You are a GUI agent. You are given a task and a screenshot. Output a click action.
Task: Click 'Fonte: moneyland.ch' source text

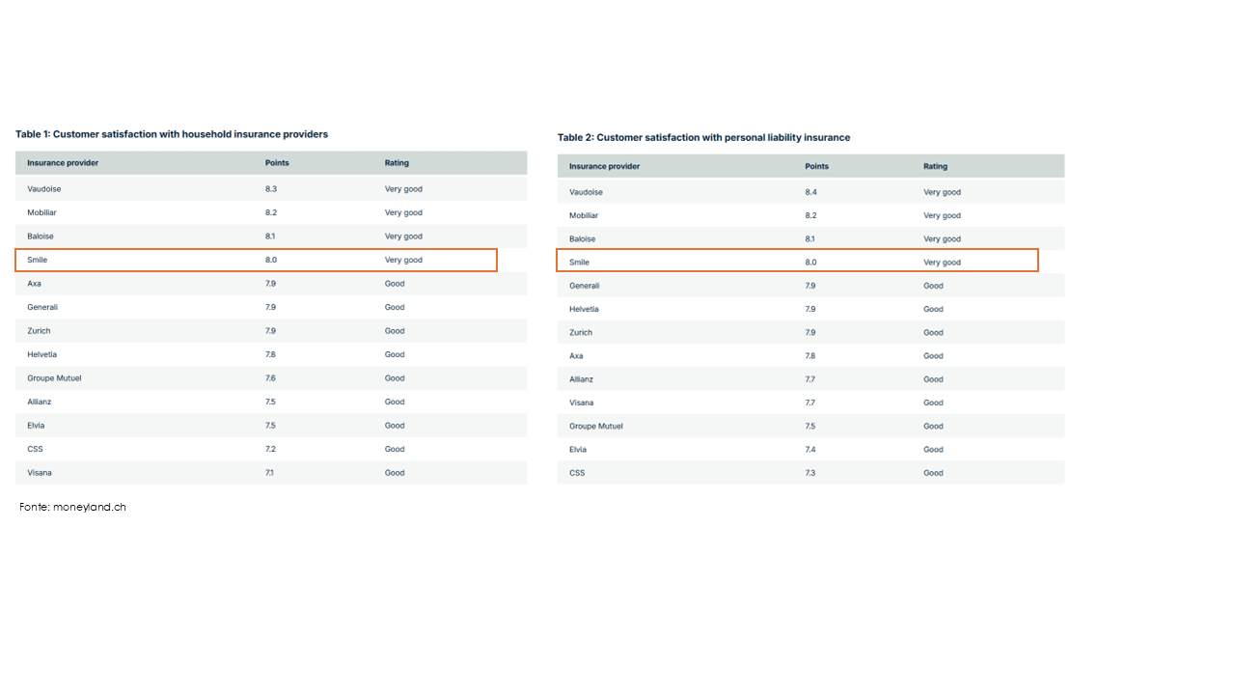pyautogui.click(x=72, y=507)
